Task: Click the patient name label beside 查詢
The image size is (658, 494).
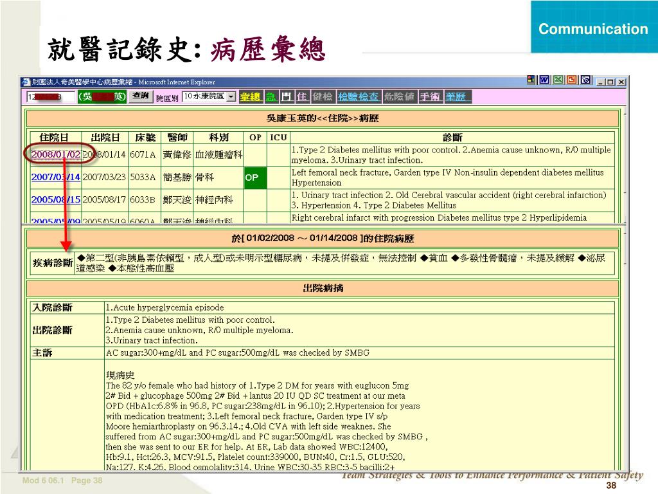Action: 102,97
